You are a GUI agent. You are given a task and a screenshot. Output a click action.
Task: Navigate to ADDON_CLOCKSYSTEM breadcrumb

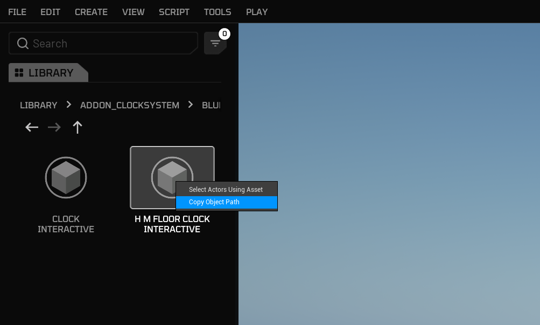(129, 105)
